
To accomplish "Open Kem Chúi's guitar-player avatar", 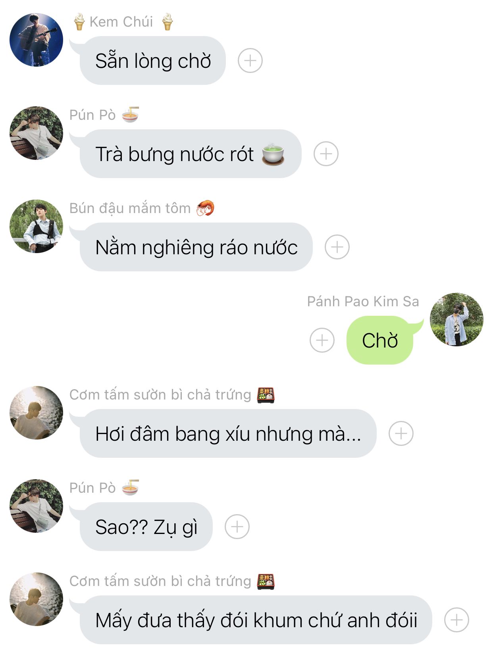I will (36, 40).
